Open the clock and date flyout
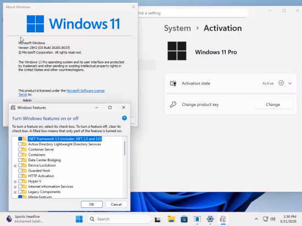 (x=288, y=219)
